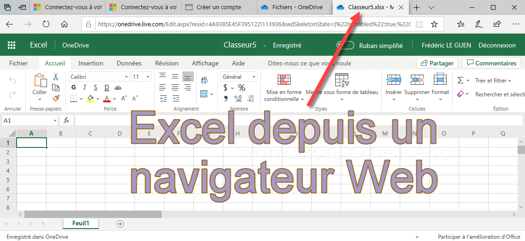This screenshot has height=241, width=525.
Task: Apply comma thousands separator style
Action: [226, 99]
